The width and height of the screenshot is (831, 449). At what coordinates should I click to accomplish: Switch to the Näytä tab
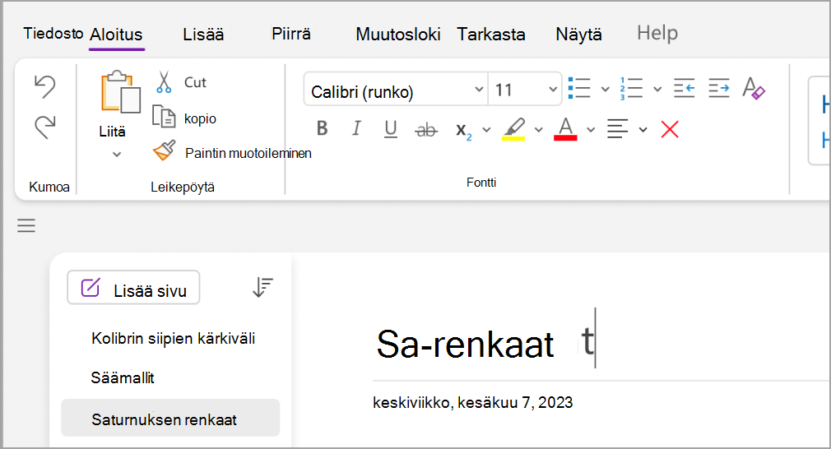pos(578,35)
